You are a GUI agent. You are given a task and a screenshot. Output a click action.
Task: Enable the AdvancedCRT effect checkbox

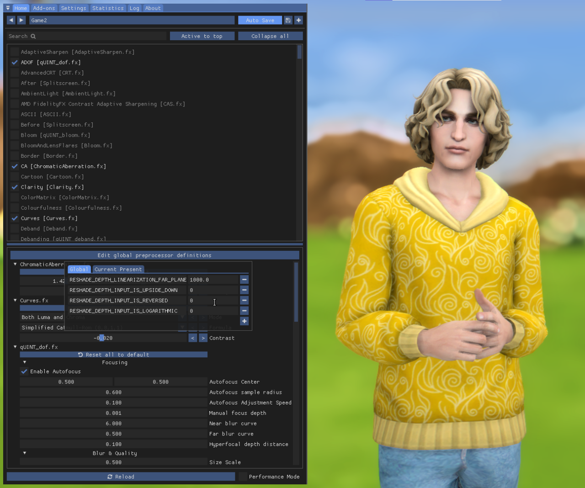point(15,73)
